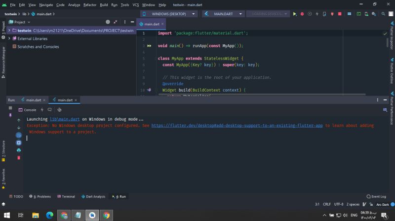Open the File menu
395x221 pixels.
coord(13,5)
